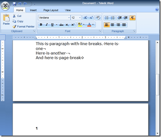Toggle Italic formatting

click(47, 25)
